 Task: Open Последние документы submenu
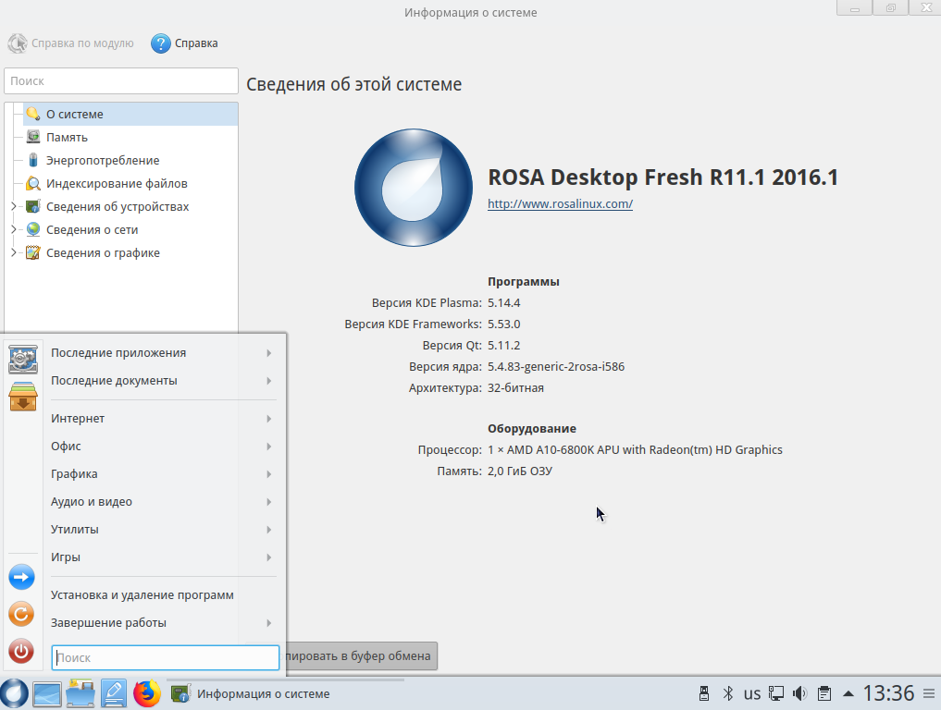[x=162, y=381]
